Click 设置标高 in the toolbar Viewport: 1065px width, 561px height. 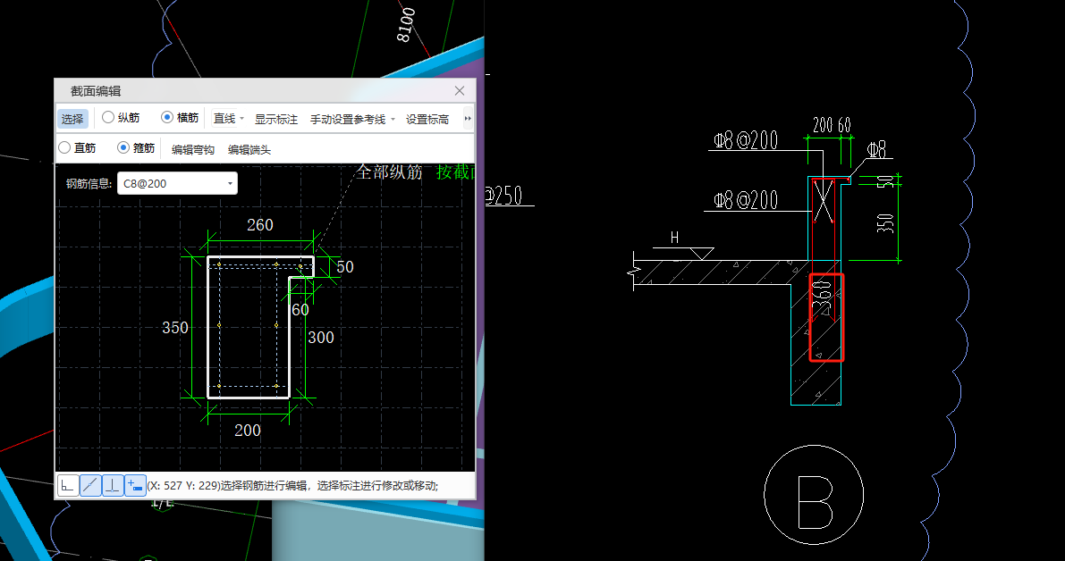click(427, 120)
